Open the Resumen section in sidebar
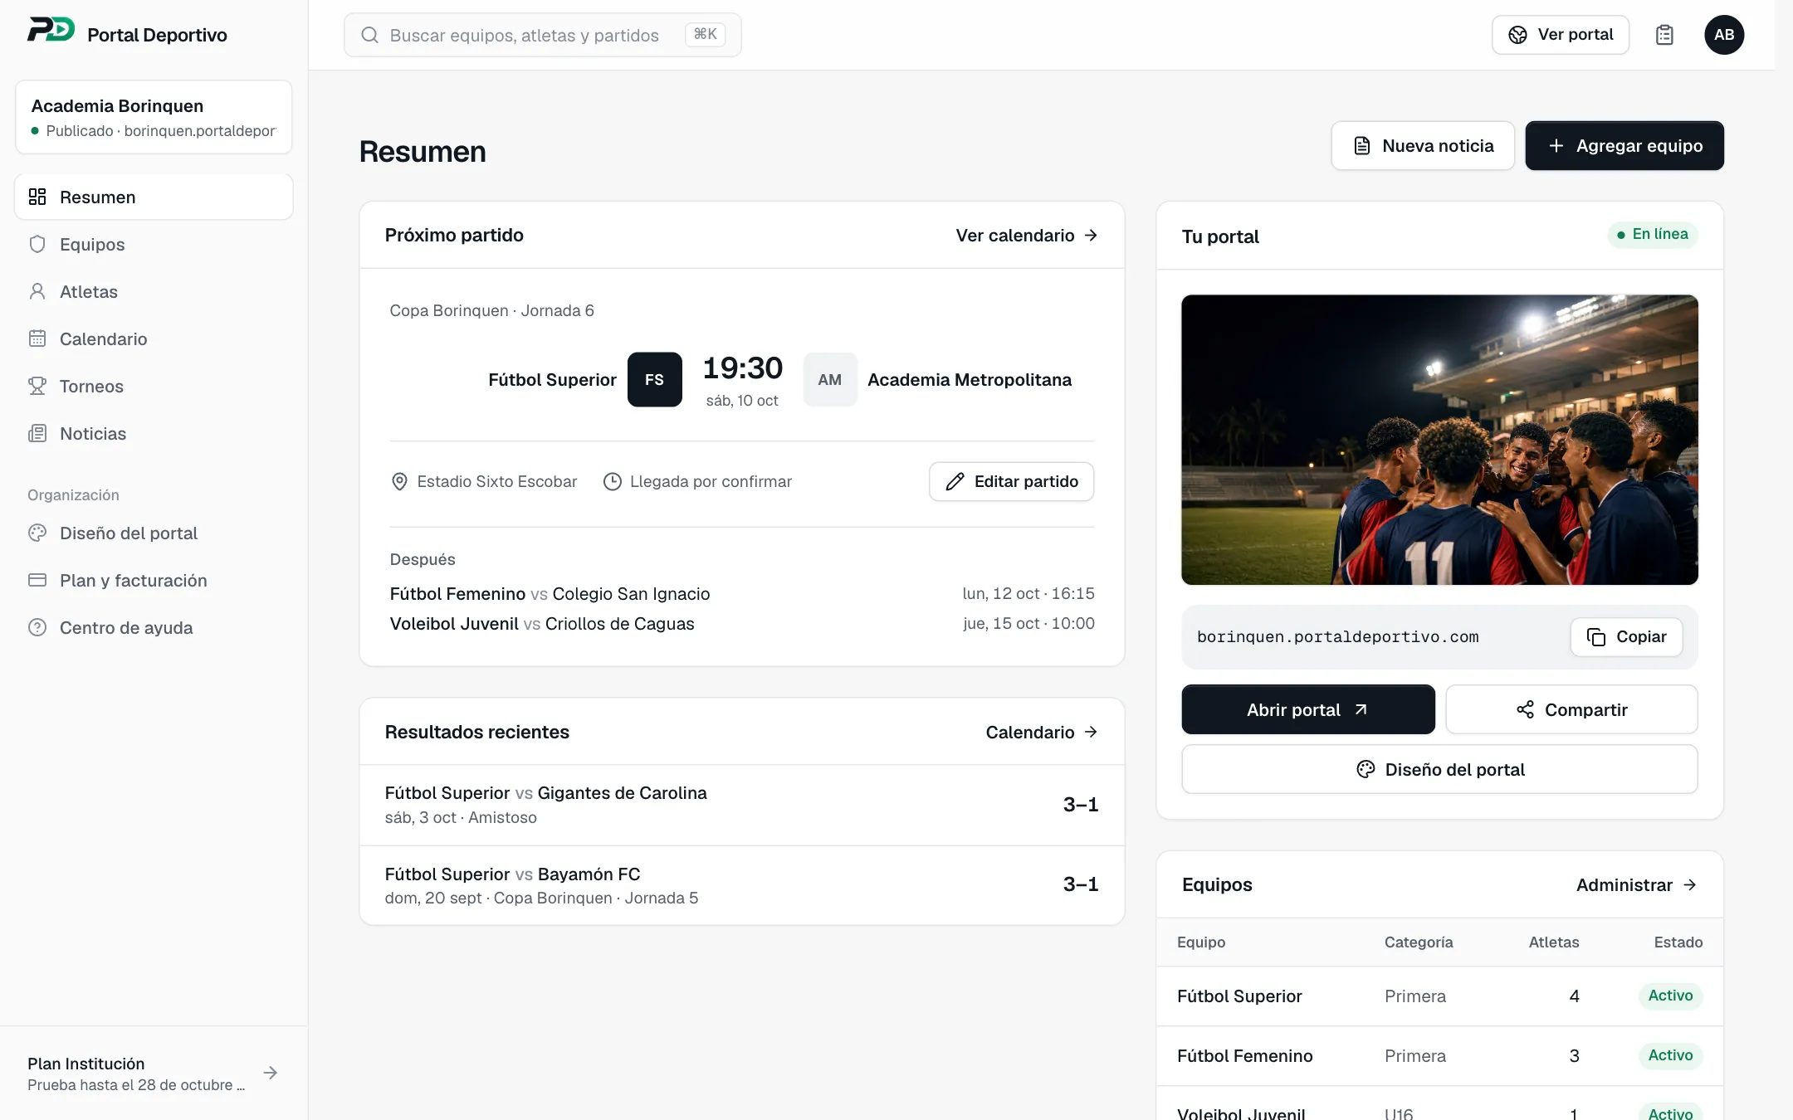The height and width of the screenshot is (1120, 1793). click(x=154, y=197)
